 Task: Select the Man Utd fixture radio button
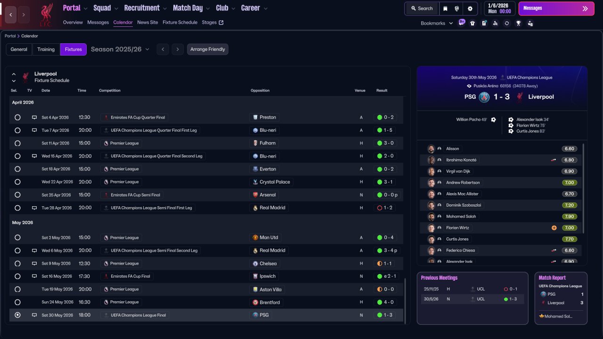pyautogui.click(x=17, y=238)
